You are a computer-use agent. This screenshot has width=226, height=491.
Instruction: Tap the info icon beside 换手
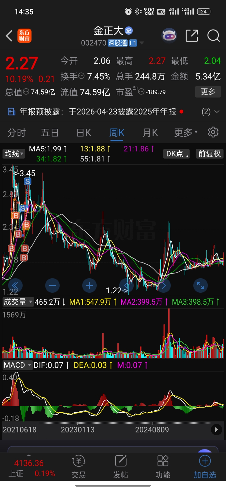pyautogui.click(x=81, y=76)
